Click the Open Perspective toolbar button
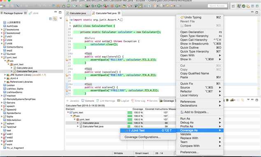Image resolution: width=261 pixels, height=157 pixels. (233, 6)
